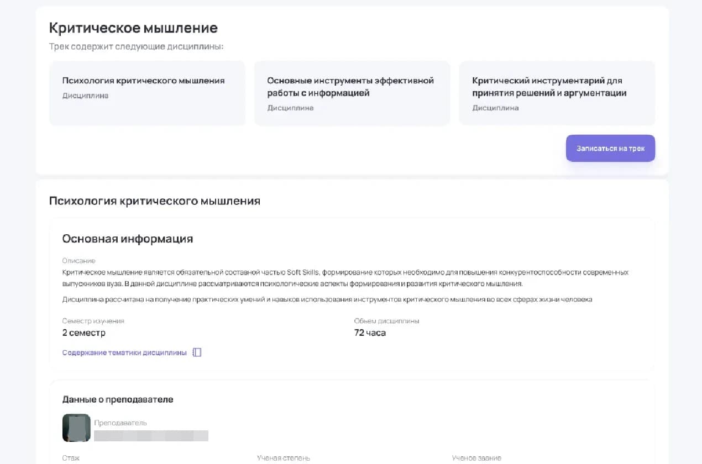Click the "Ученая степень" field label
The width and height of the screenshot is (702, 464).
283,458
